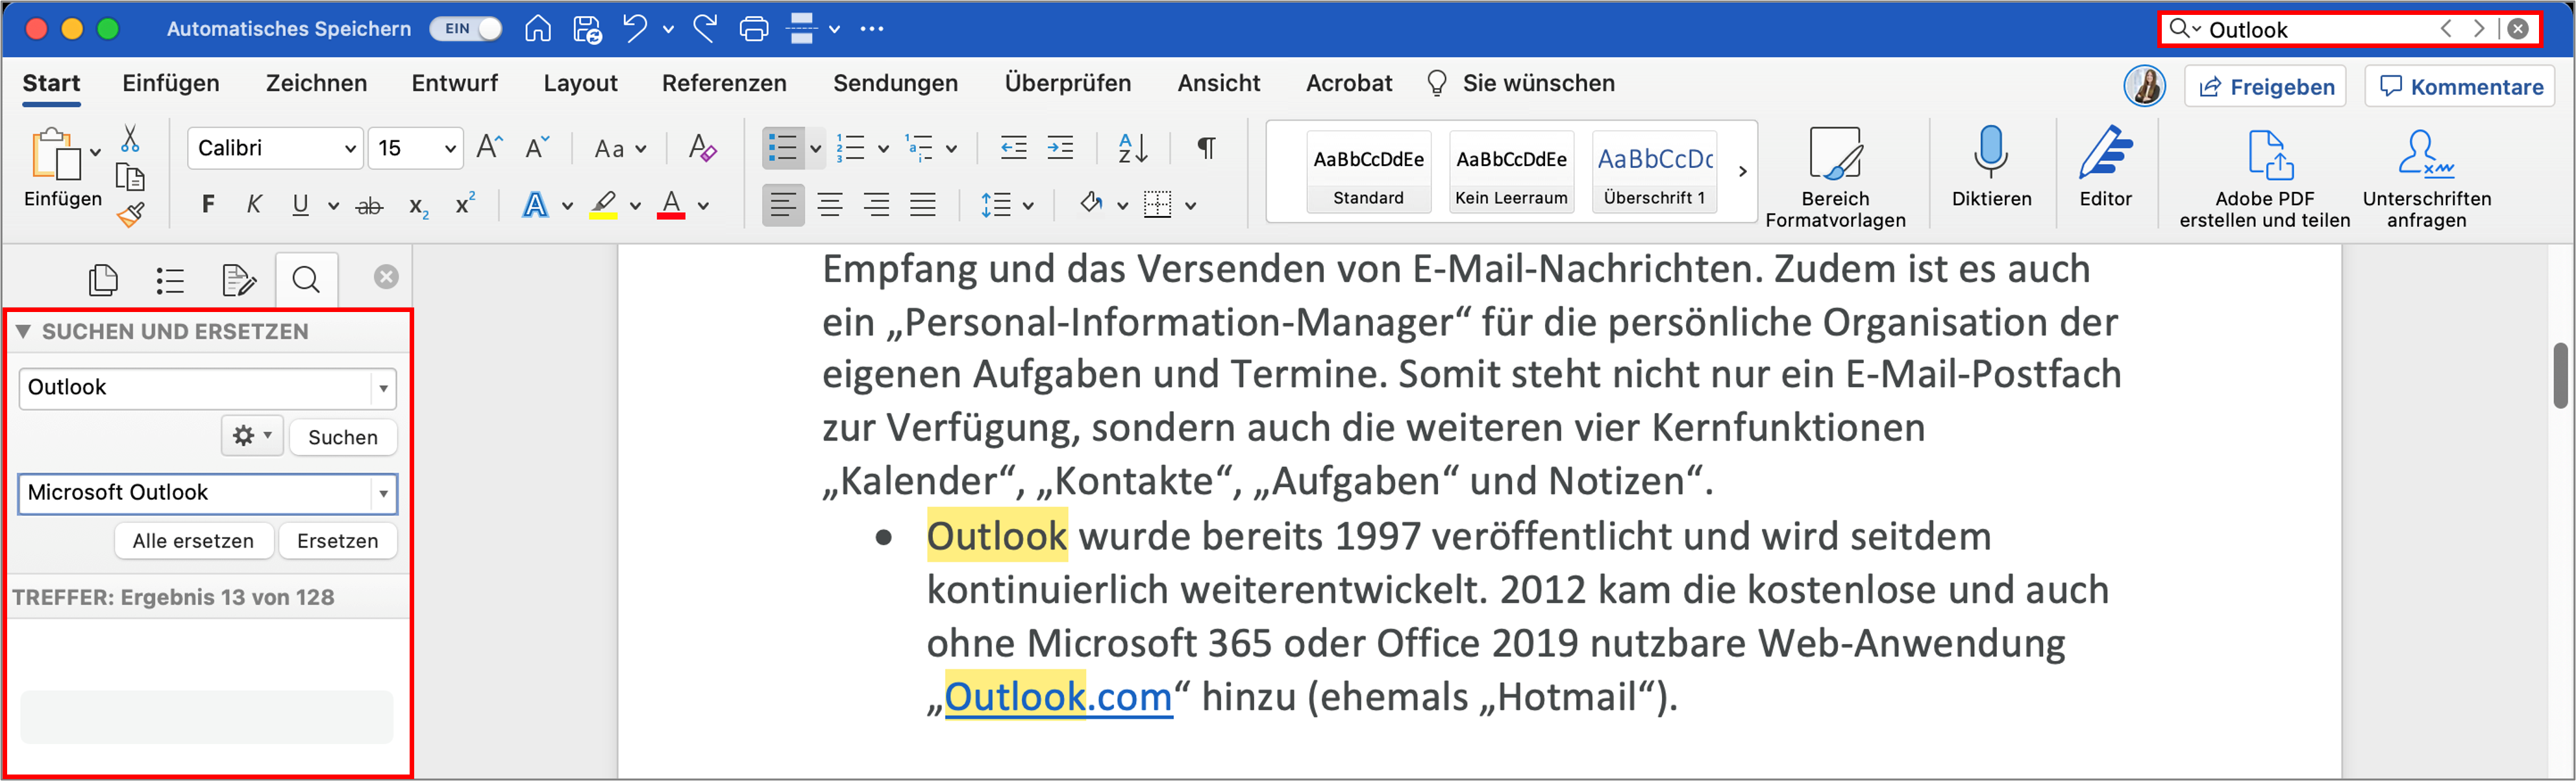Open the Home icon in title bar
Screen dimensions: 2576x781
[x=538, y=29]
